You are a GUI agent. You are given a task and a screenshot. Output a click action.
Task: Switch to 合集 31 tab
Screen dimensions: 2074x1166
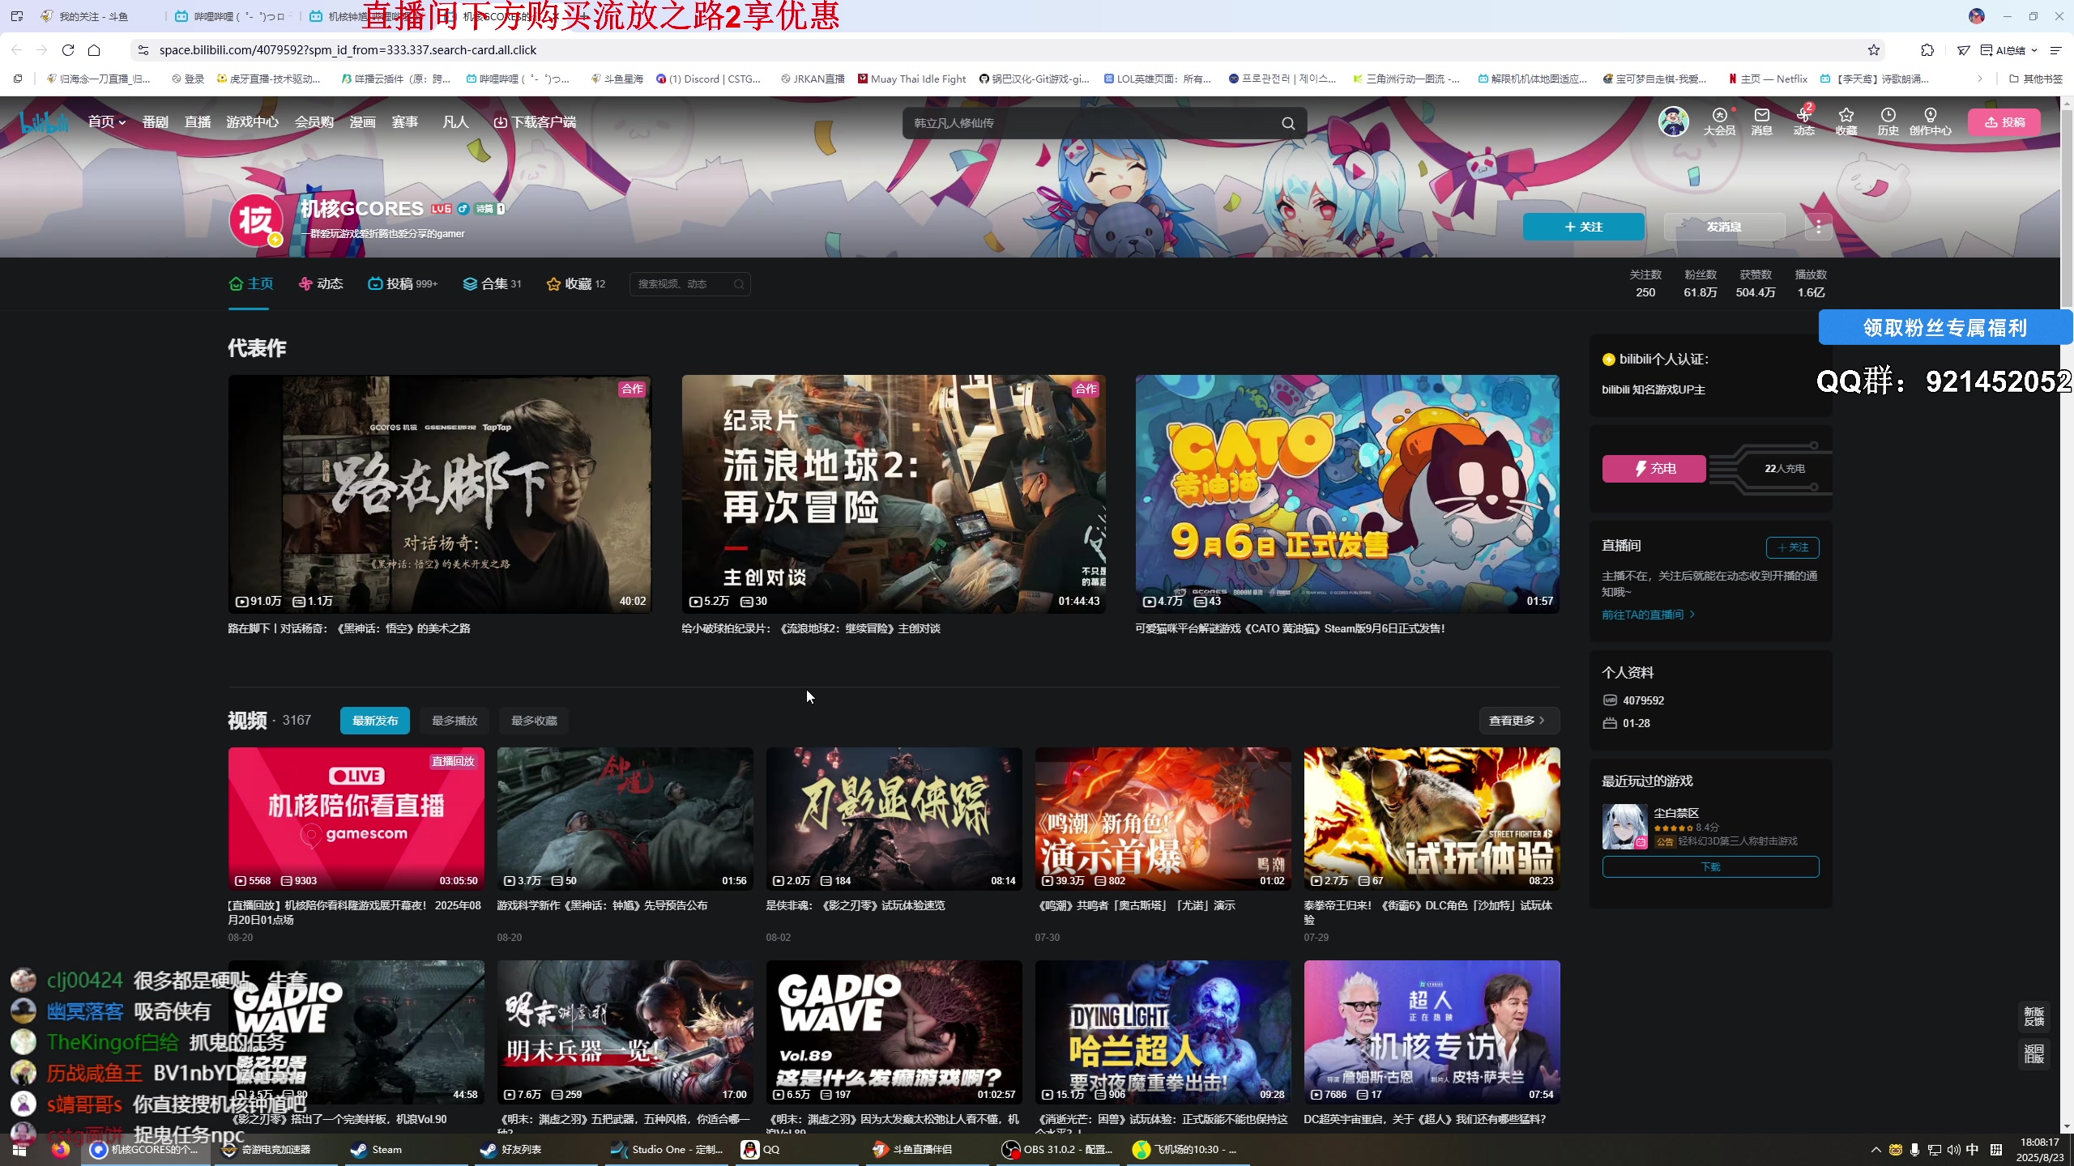coord(493,283)
